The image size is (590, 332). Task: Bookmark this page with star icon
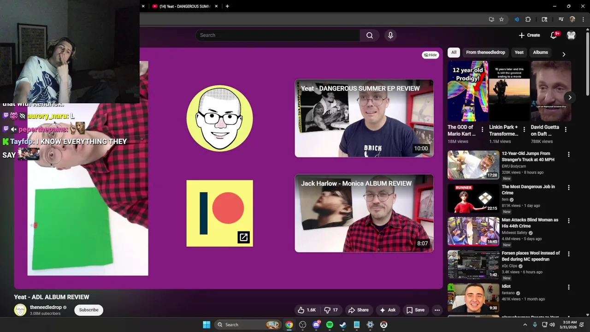[501, 19]
